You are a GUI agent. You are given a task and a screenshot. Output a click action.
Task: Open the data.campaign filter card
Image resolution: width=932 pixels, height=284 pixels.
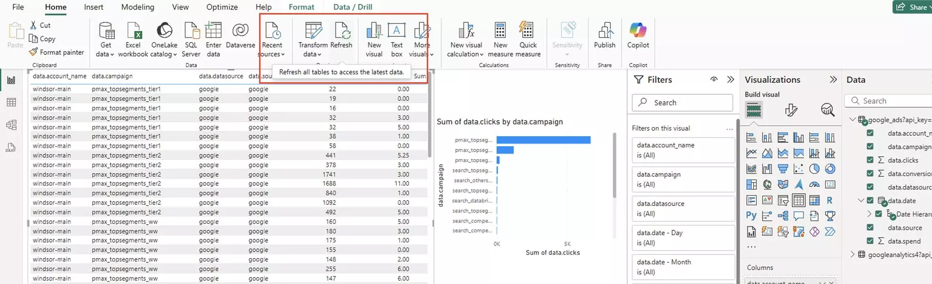pyautogui.click(x=683, y=179)
